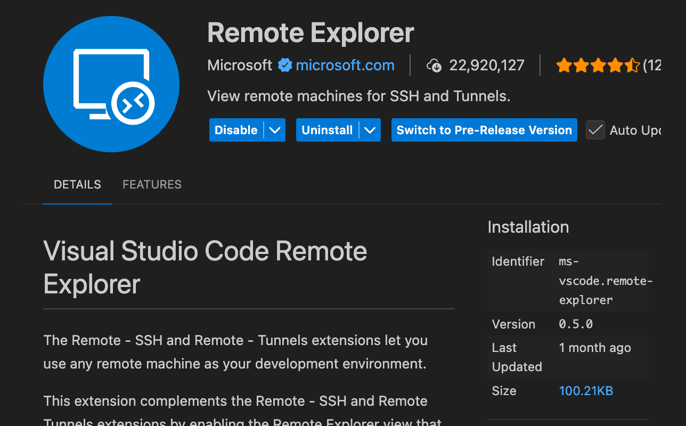Click the verified publisher badge icon
Viewport: 686px width, 426px height.
pyautogui.click(x=285, y=65)
